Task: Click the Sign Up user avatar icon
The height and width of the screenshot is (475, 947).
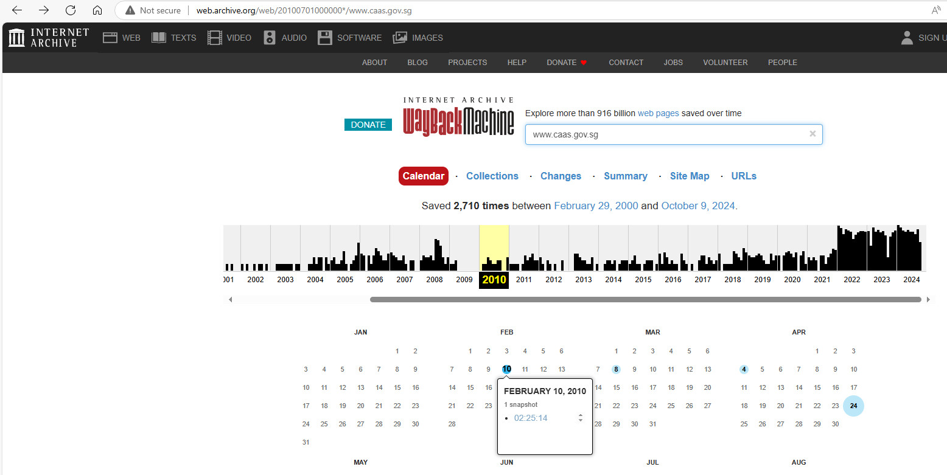Action: tap(907, 38)
